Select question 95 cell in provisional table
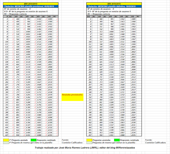Screen dimensions: 170x154 (x=28, y=19)
